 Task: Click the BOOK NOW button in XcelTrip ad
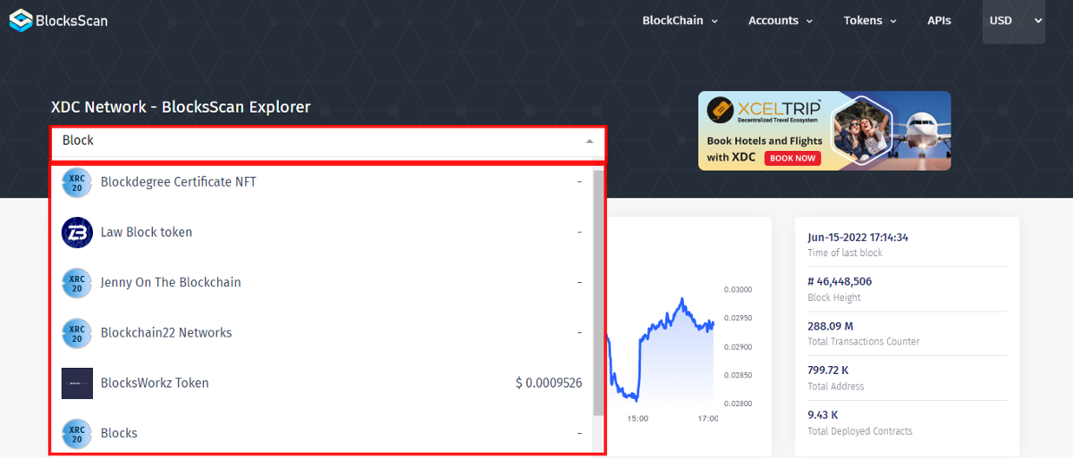pos(792,158)
